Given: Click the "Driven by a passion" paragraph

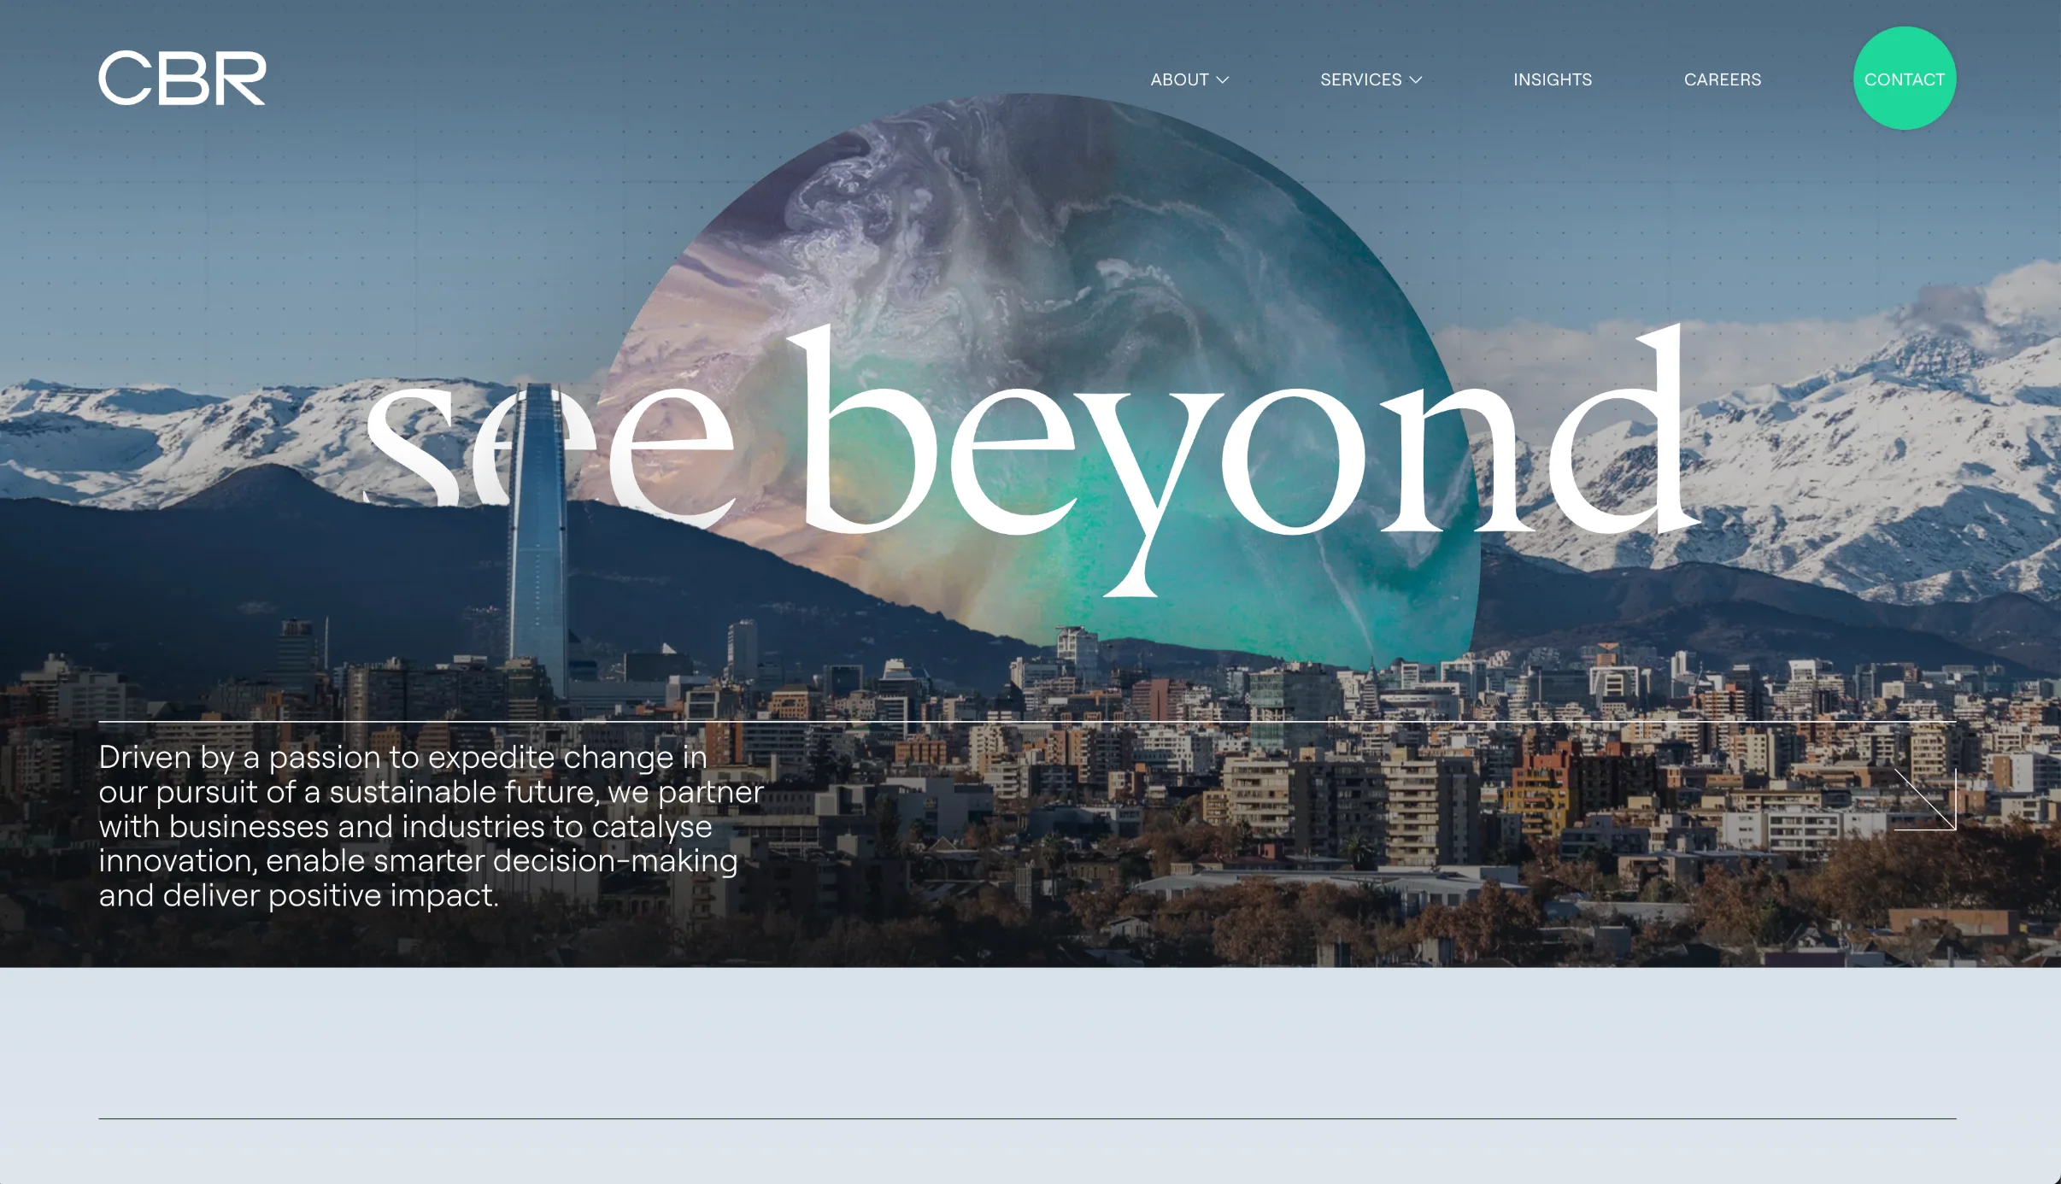Looking at the screenshot, I should tap(431, 826).
